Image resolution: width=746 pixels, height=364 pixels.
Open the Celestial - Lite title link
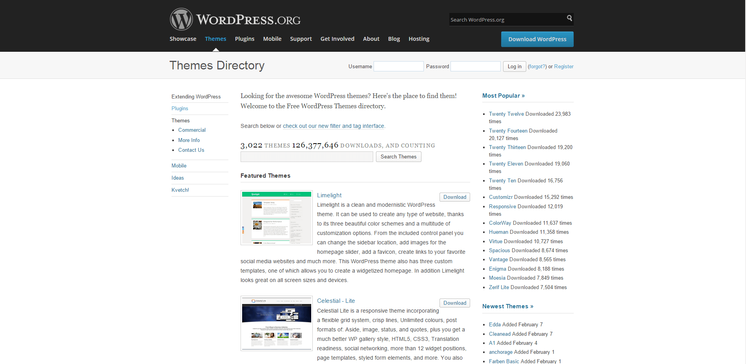click(336, 301)
